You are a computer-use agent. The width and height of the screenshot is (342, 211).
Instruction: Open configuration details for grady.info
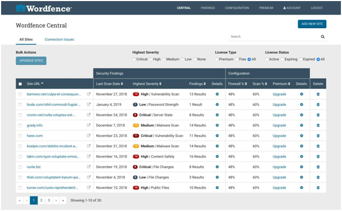[302, 125]
